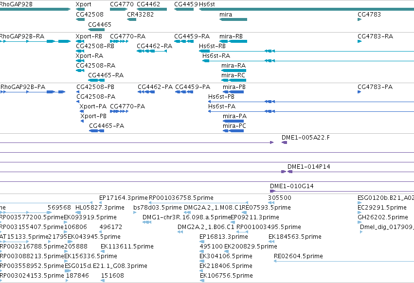Open the RhoGAP92B-RA transcript label
The image size is (414, 283).
(x=22, y=36)
